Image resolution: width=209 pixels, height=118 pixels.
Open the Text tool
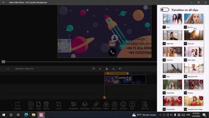point(132,106)
